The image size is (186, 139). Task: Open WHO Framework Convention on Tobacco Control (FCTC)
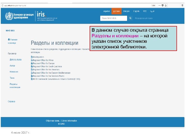56,79
